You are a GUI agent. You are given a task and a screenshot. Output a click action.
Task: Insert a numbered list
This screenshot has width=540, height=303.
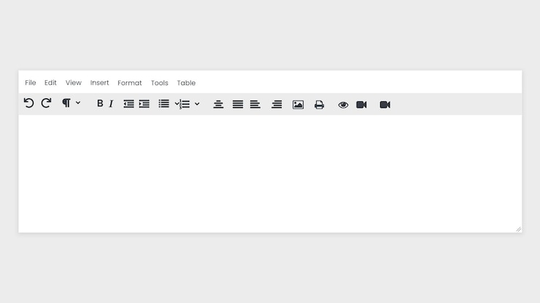pyautogui.click(x=185, y=104)
